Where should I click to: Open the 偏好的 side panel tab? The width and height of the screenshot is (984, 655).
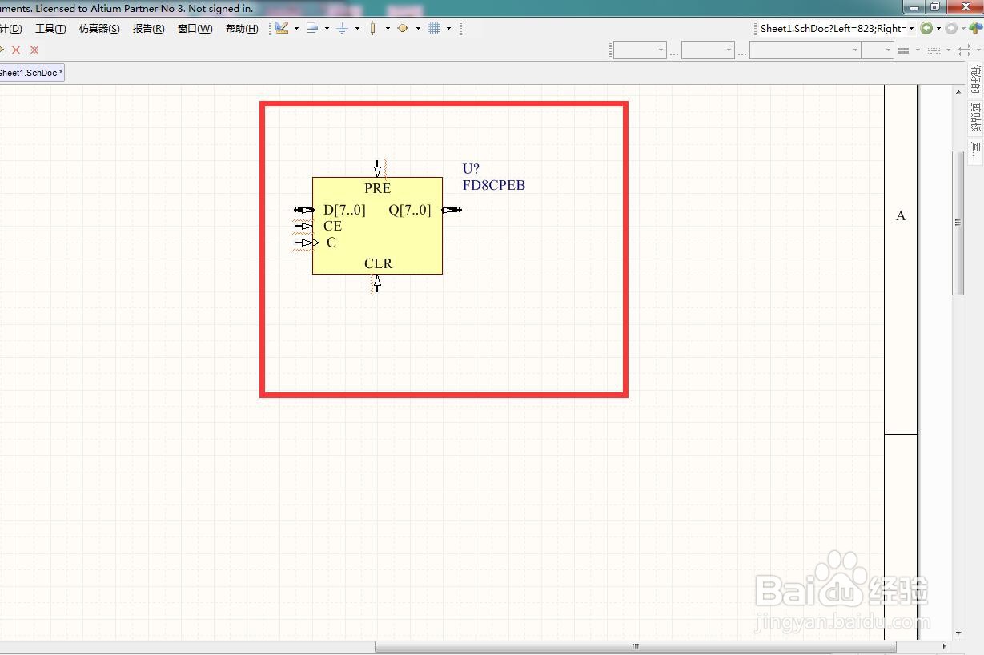(x=976, y=79)
